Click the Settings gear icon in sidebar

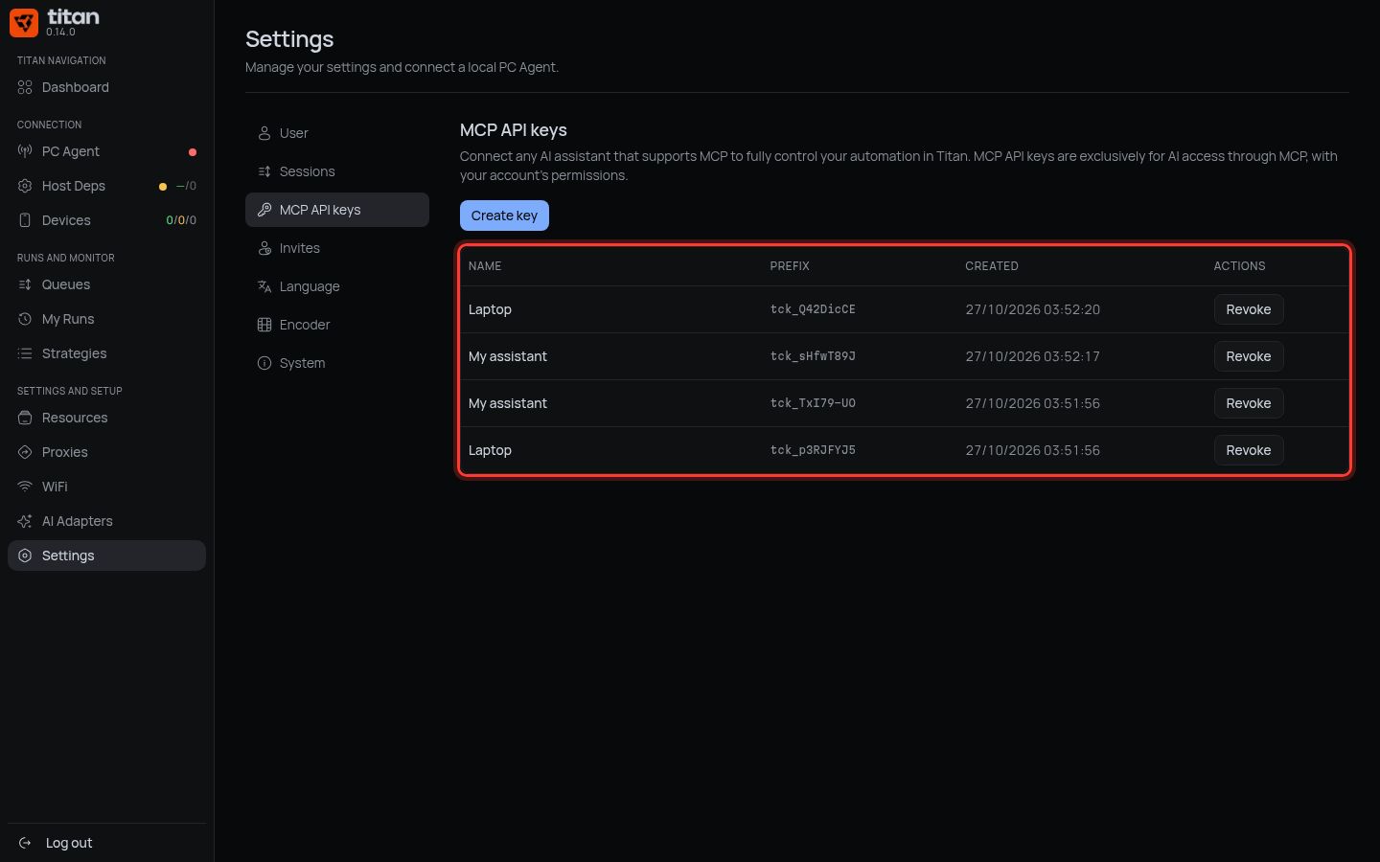[25, 556]
